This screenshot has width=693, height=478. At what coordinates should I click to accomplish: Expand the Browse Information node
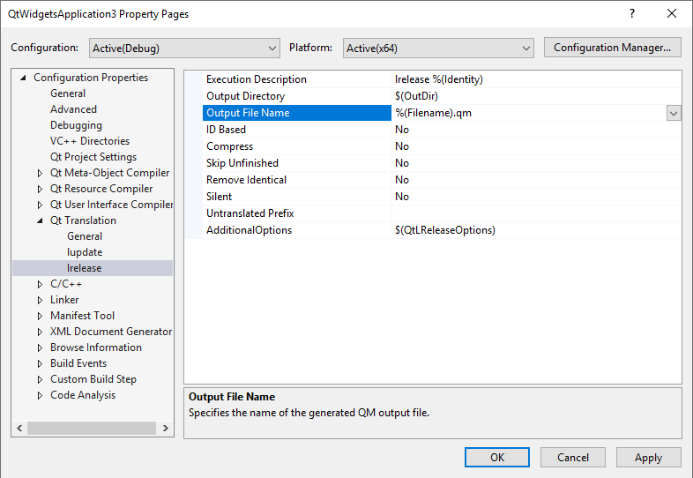pyautogui.click(x=40, y=348)
